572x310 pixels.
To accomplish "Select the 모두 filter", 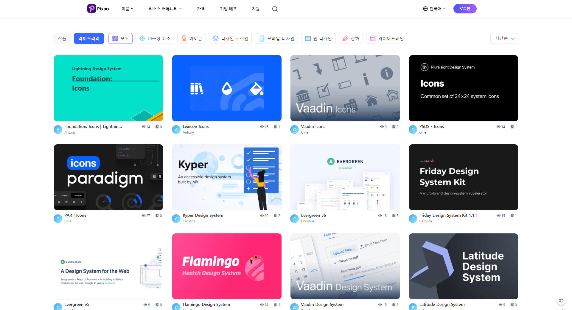I will pyautogui.click(x=120, y=38).
